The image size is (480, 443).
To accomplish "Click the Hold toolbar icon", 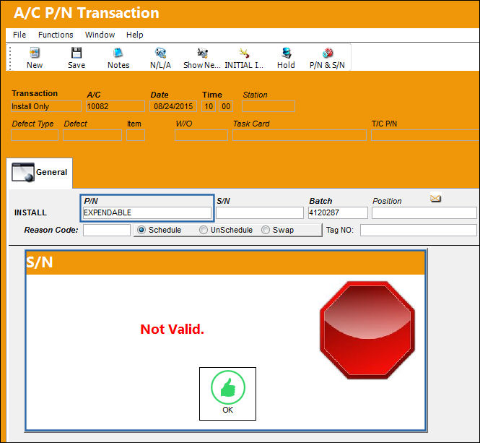I will click(x=286, y=53).
